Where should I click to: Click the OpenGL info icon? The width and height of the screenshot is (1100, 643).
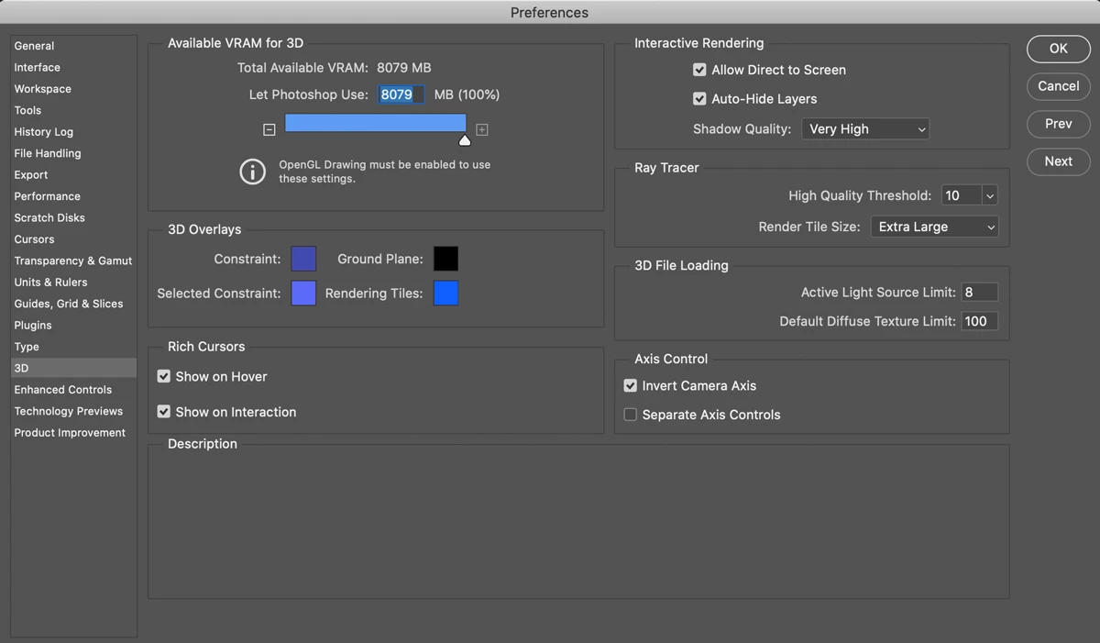tap(252, 172)
